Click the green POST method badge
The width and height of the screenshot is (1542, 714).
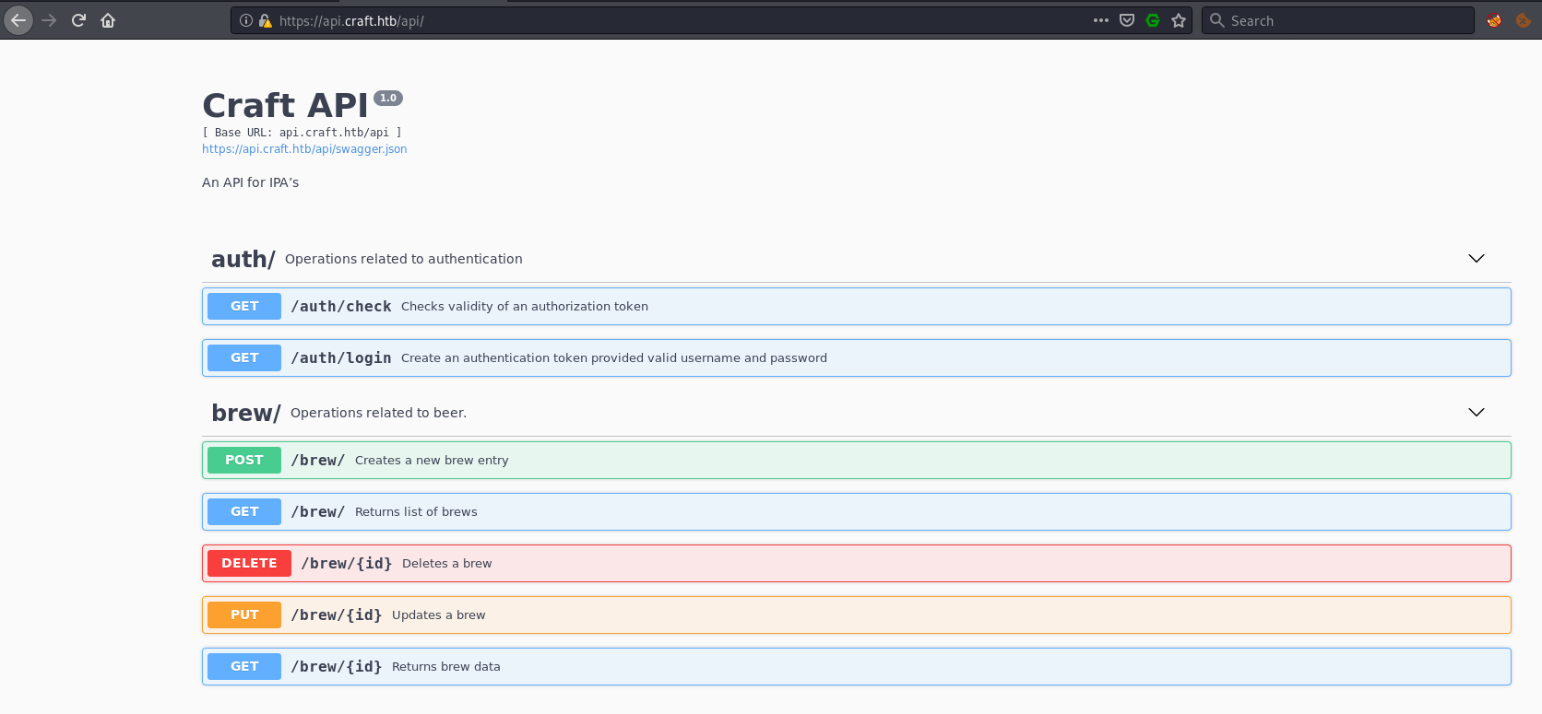244,460
